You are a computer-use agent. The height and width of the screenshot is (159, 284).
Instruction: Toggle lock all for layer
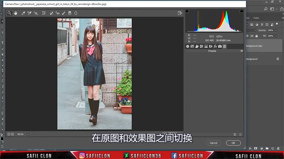coord(257,36)
